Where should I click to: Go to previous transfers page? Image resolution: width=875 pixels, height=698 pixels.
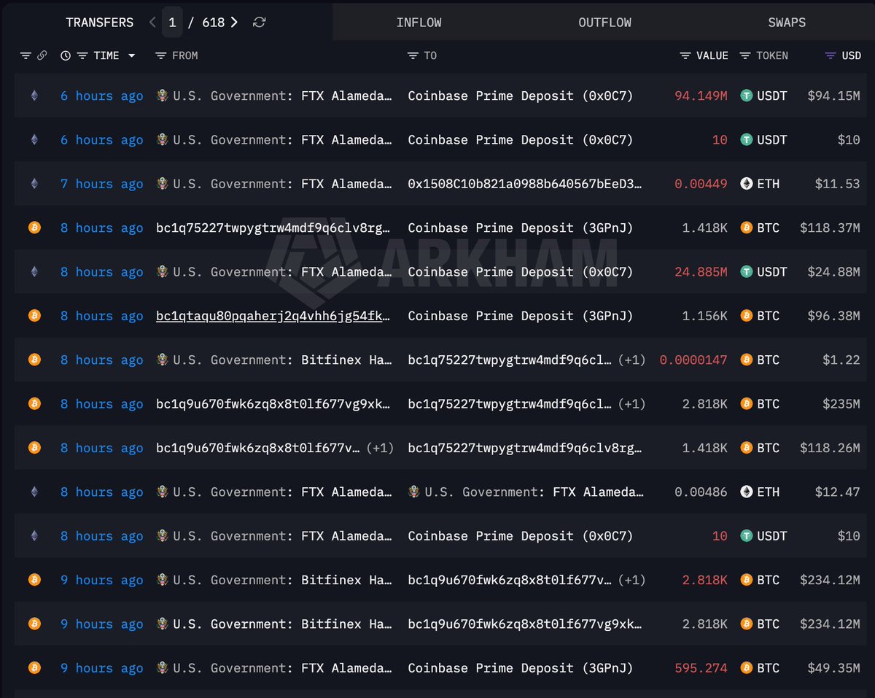pyautogui.click(x=152, y=23)
